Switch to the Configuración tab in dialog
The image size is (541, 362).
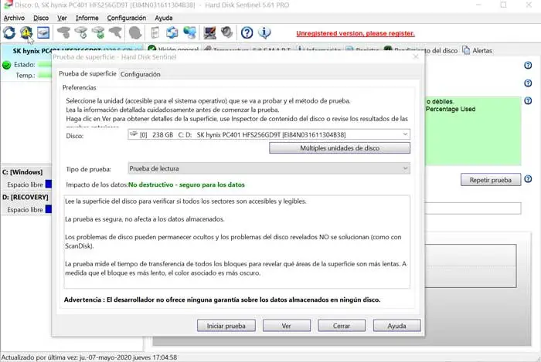(x=141, y=74)
